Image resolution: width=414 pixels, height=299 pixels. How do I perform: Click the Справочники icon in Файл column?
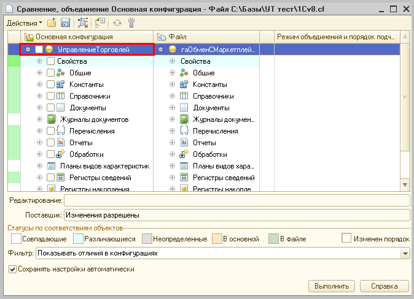coord(184,96)
